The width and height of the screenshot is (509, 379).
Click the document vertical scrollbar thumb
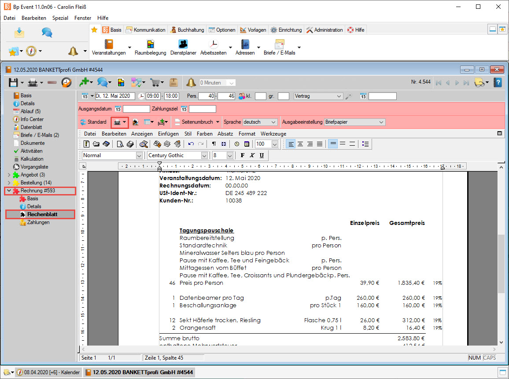pos(501,264)
